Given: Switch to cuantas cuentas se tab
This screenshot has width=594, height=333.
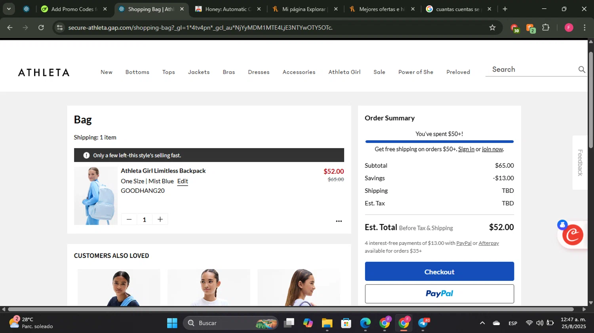Looking at the screenshot, I should point(458,9).
